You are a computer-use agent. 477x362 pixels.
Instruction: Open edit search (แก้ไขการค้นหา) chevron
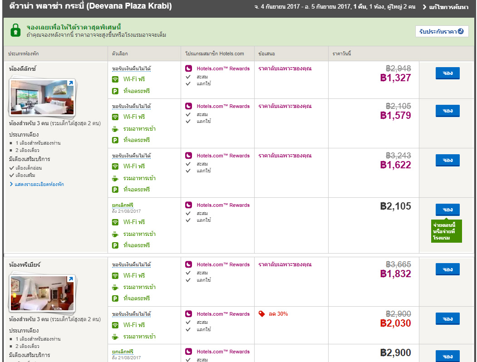click(x=424, y=7)
